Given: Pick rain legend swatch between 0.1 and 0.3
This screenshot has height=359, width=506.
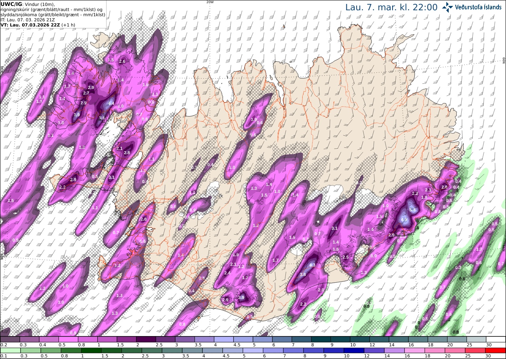Looking at the screenshot, I should tap(10, 350).
